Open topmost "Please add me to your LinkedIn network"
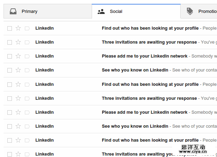Image resolution: width=217 pixels, height=157 pixels. point(145,56)
